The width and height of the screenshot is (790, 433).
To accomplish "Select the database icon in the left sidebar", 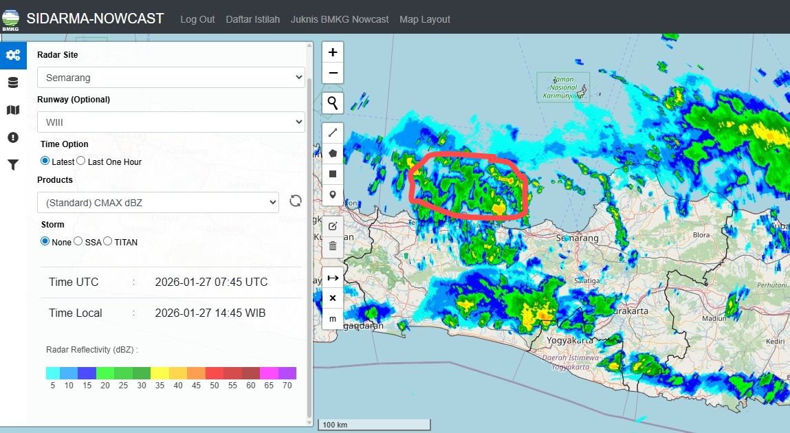I will [x=12, y=82].
